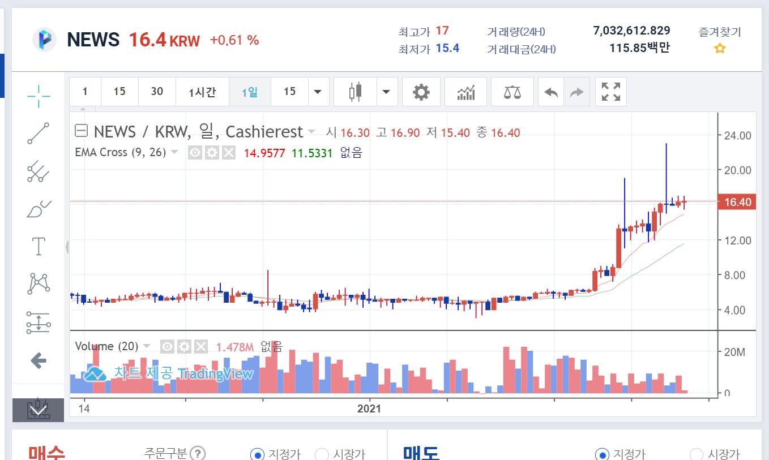769x460 pixels.
Task: Remove the EMA Cross indicator
Action: pyautogui.click(x=228, y=152)
